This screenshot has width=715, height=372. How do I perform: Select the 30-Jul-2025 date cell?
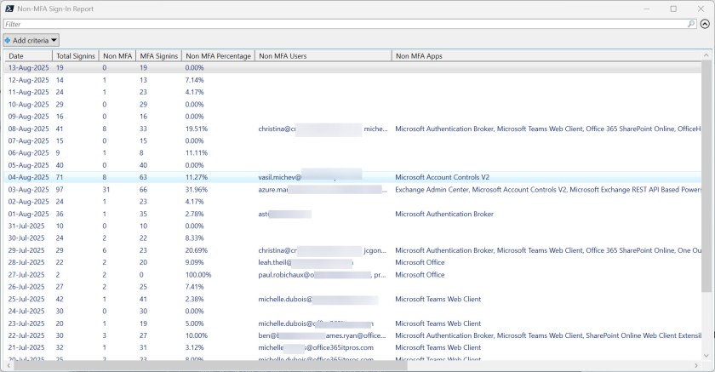coord(26,238)
